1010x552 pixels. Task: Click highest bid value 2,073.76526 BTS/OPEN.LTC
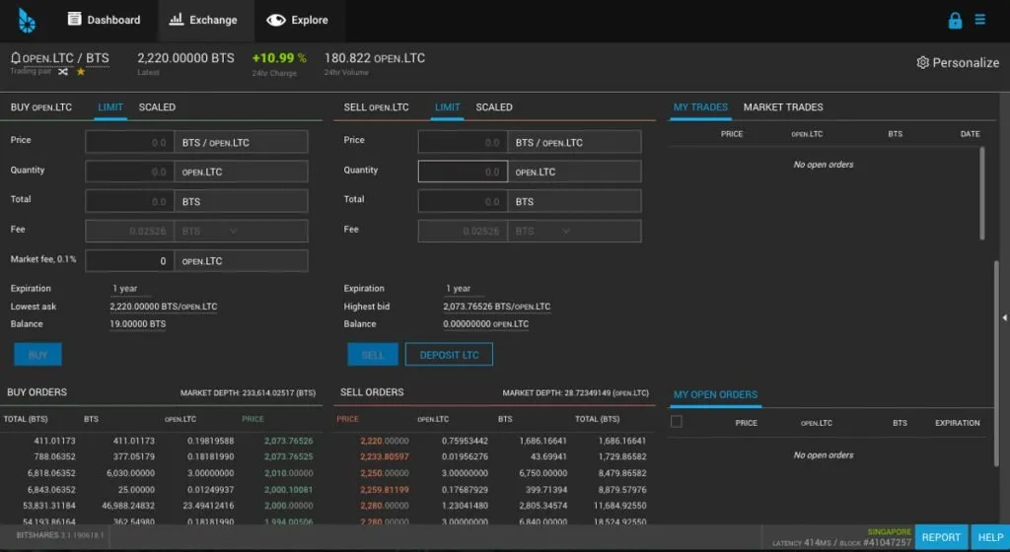pyautogui.click(x=497, y=307)
